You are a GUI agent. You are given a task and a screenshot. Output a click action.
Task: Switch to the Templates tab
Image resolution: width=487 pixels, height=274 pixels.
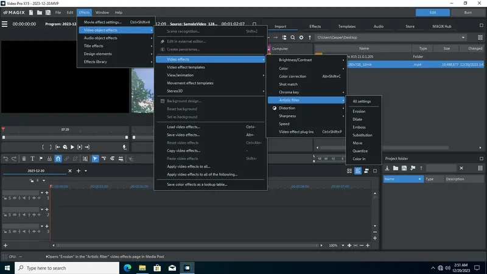pos(347,26)
